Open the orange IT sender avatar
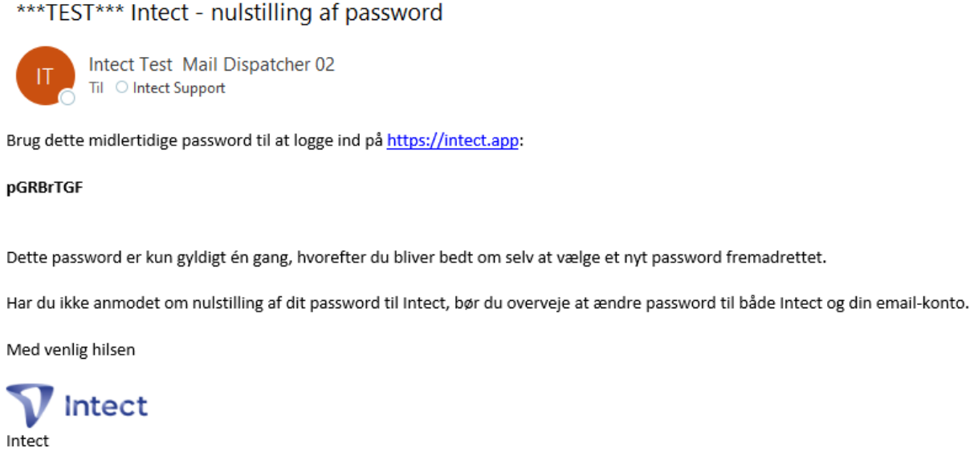 (x=45, y=75)
